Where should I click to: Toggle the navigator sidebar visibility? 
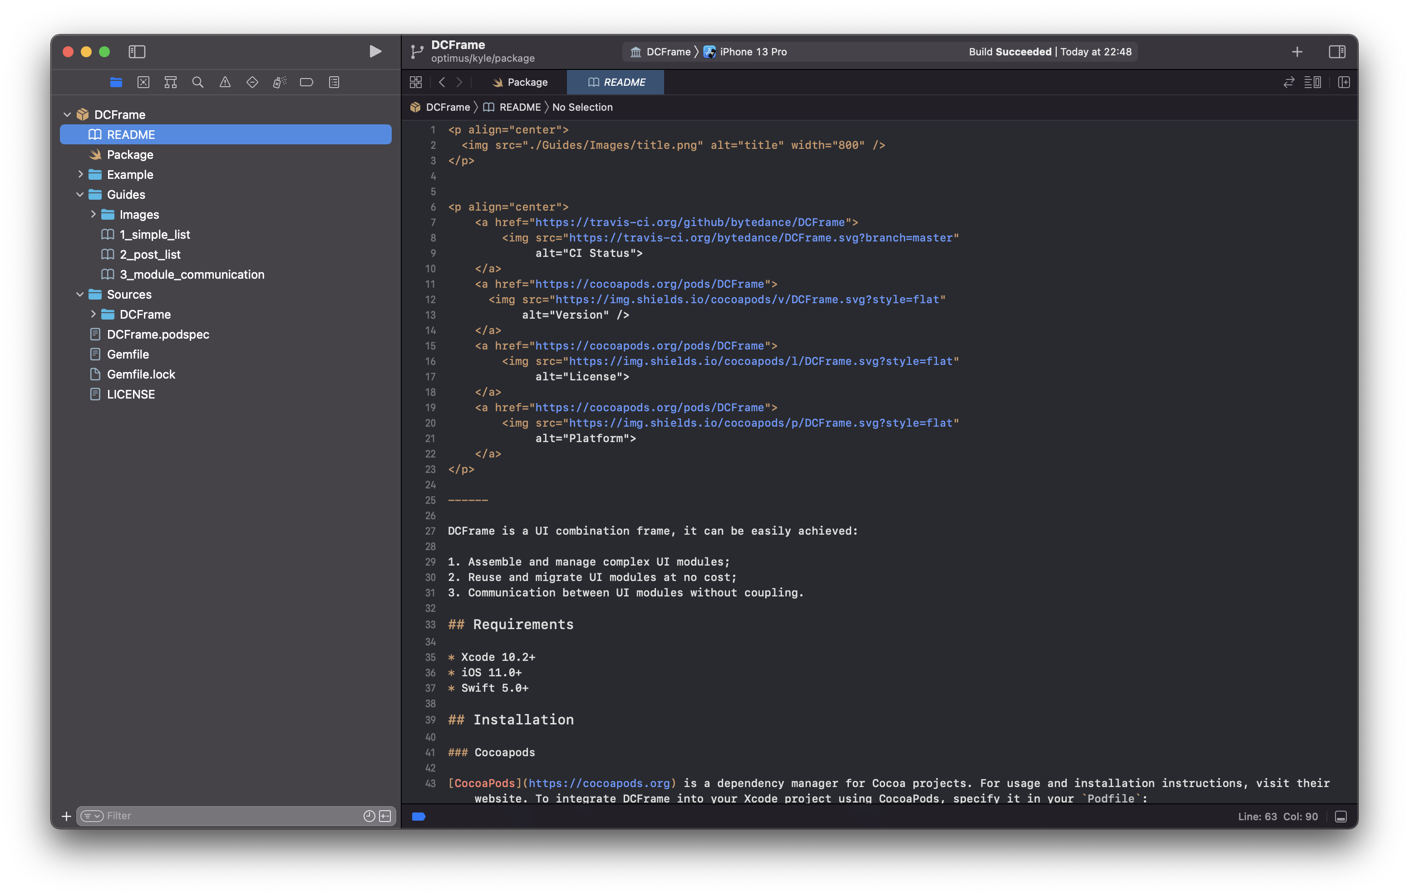[137, 51]
